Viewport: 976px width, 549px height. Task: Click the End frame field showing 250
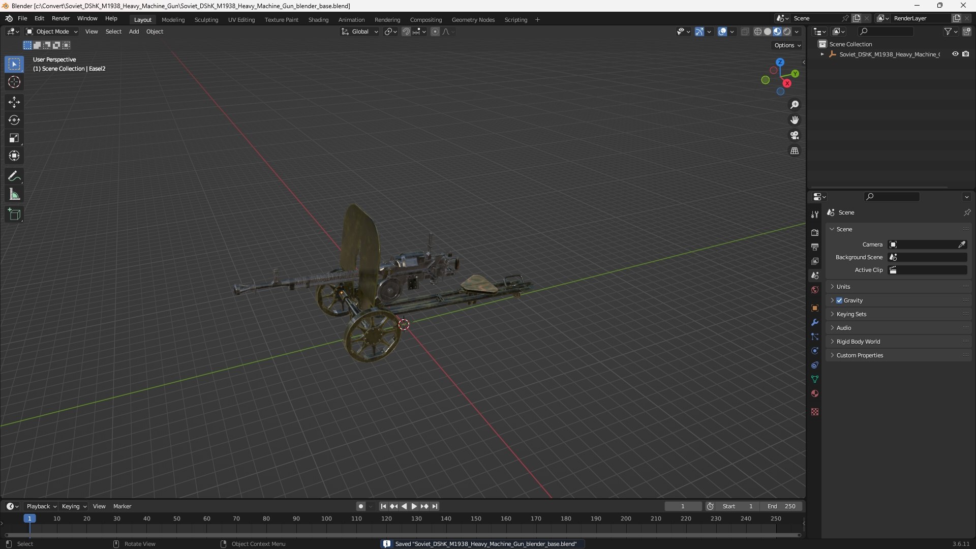coord(781,506)
